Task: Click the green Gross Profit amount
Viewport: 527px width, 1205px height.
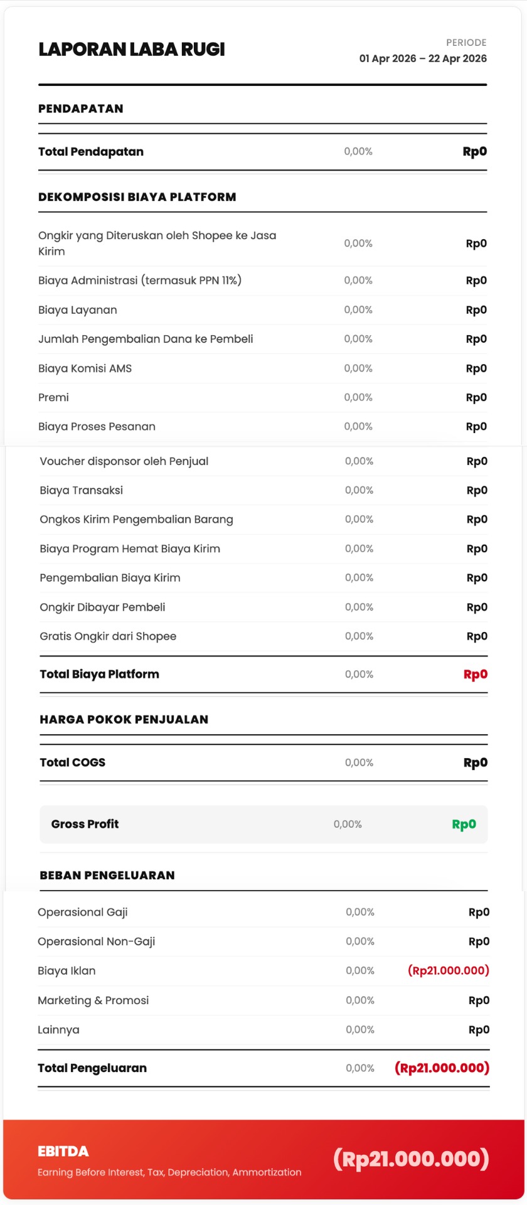Action: (x=464, y=825)
